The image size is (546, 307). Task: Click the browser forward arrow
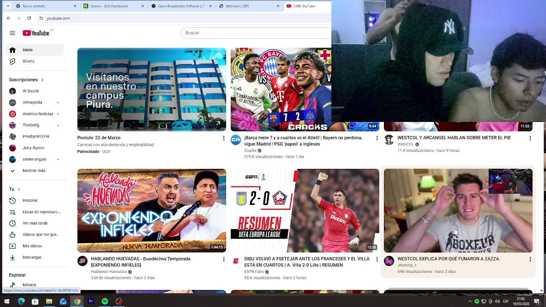(x=18, y=18)
